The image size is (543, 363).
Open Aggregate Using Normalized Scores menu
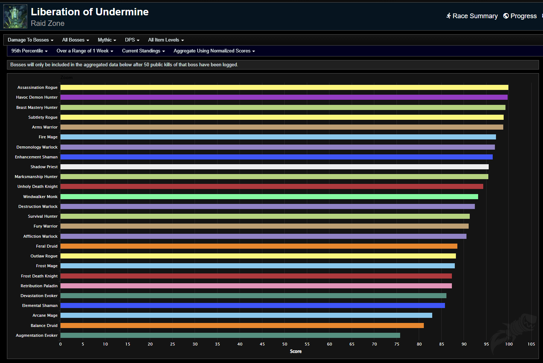214,51
